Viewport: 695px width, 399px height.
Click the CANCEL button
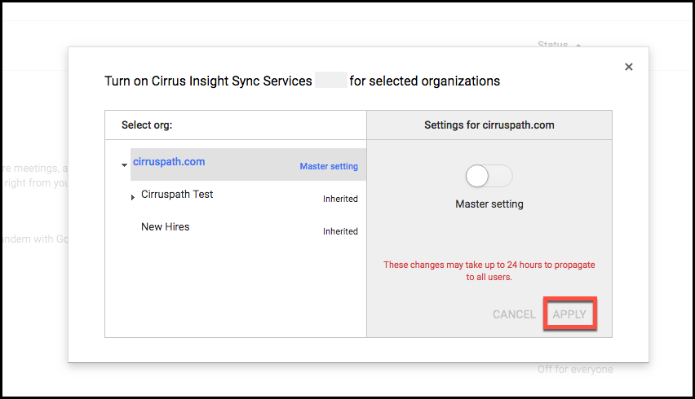click(514, 314)
